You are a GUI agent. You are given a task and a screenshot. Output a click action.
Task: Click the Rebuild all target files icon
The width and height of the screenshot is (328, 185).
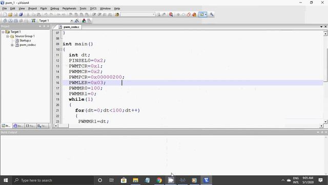click(x=16, y=21)
